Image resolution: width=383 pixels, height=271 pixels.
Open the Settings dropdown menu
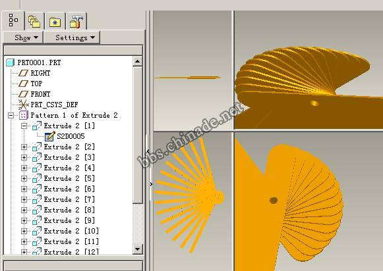pos(72,37)
